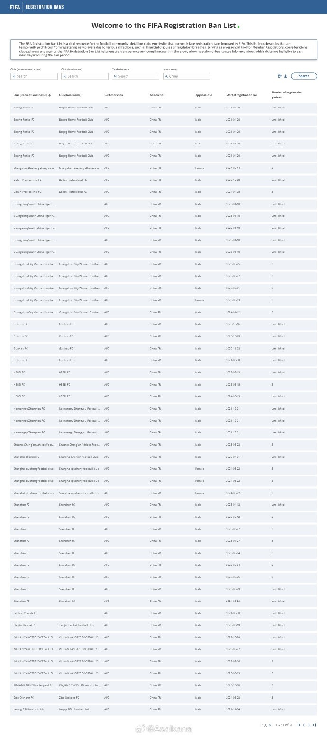Open the rows-per-page 100 dropdown

(x=267, y=725)
